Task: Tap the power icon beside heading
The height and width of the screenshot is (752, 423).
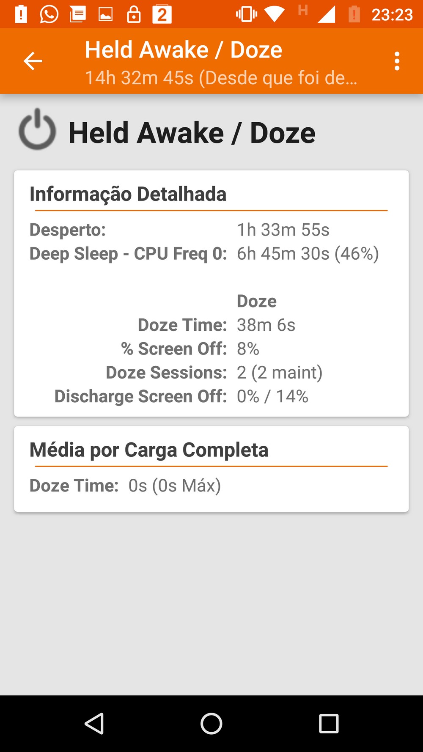Action: point(37,129)
